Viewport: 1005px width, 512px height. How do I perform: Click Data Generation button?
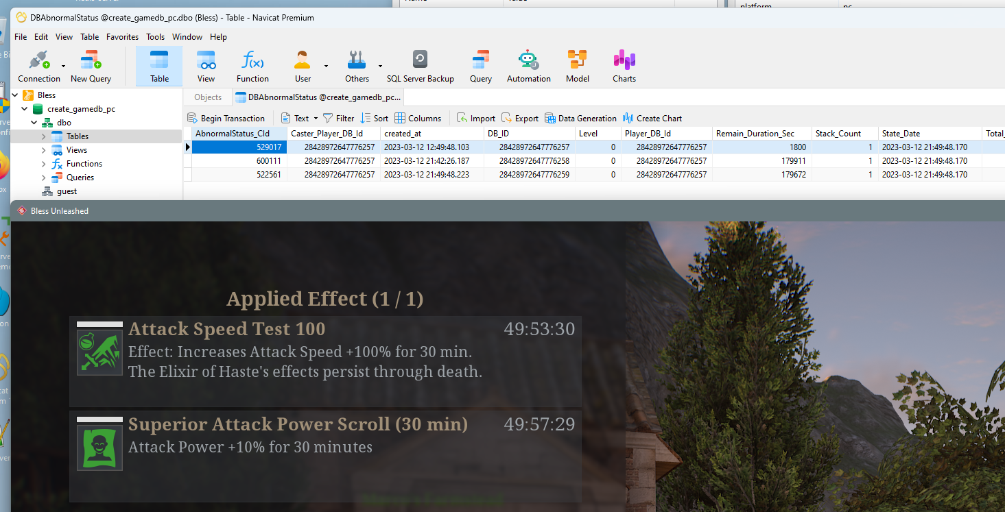pyautogui.click(x=580, y=118)
